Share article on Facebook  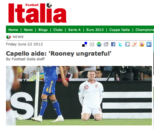point(113,44)
